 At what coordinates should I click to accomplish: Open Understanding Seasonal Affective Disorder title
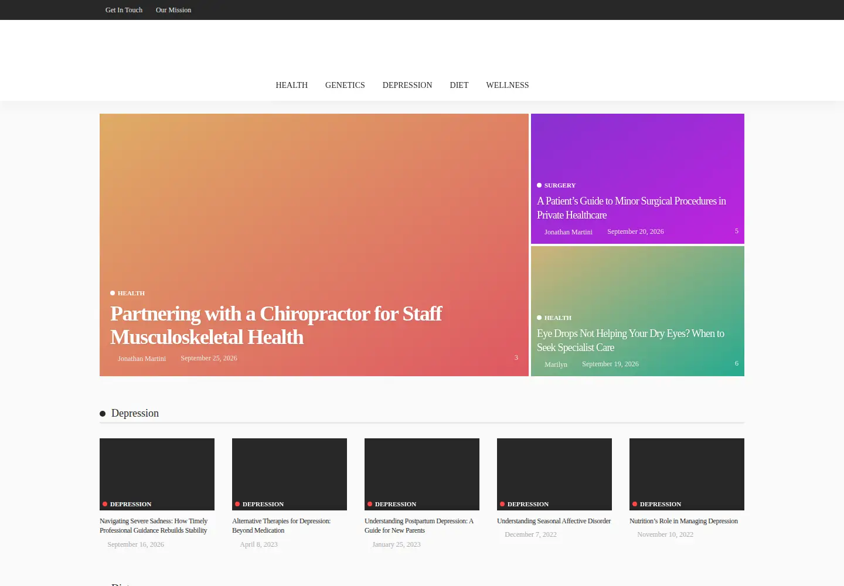coord(554,521)
